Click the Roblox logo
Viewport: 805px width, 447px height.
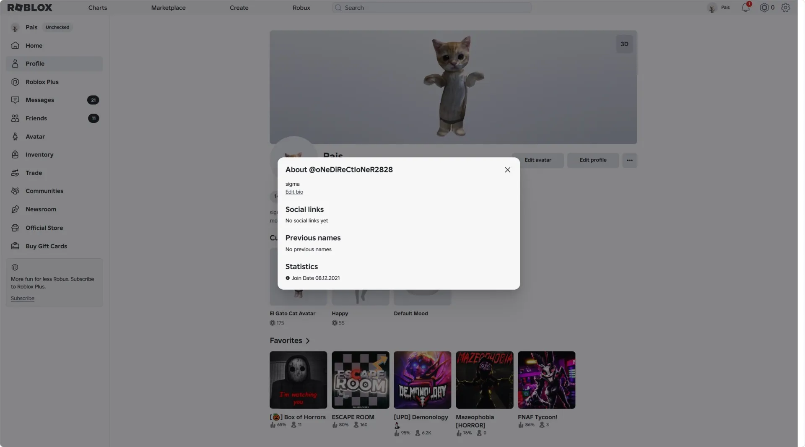click(x=30, y=8)
